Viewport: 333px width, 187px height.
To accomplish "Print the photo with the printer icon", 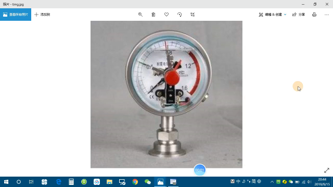I will (314, 15).
